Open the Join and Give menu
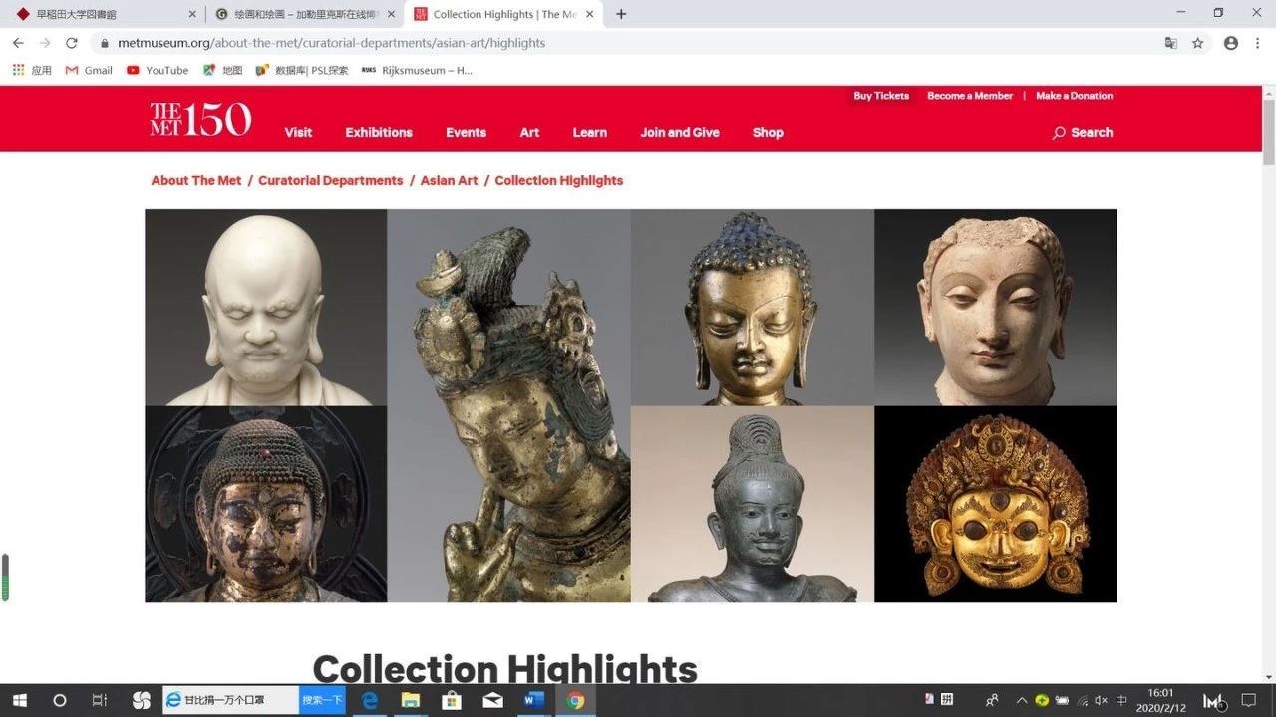Image resolution: width=1276 pixels, height=717 pixels. tap(680, 132)
